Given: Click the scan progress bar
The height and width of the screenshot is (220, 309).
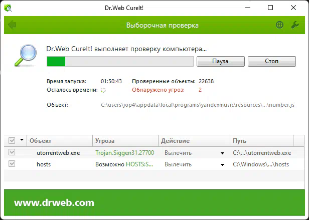Looking at the screenshot, I should (x=120, y=61).
